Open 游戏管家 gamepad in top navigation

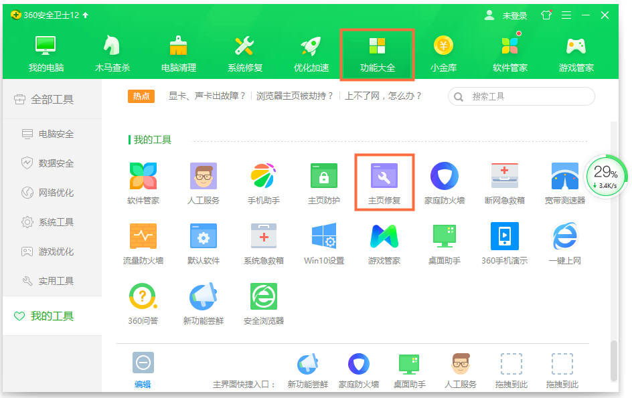(x=576, y=54)
